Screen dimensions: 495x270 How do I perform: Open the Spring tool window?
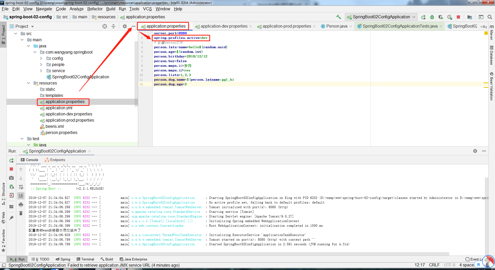pyautogui.click(x=63, y=259)
